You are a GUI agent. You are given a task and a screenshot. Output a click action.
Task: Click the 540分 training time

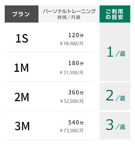(76, 122)
